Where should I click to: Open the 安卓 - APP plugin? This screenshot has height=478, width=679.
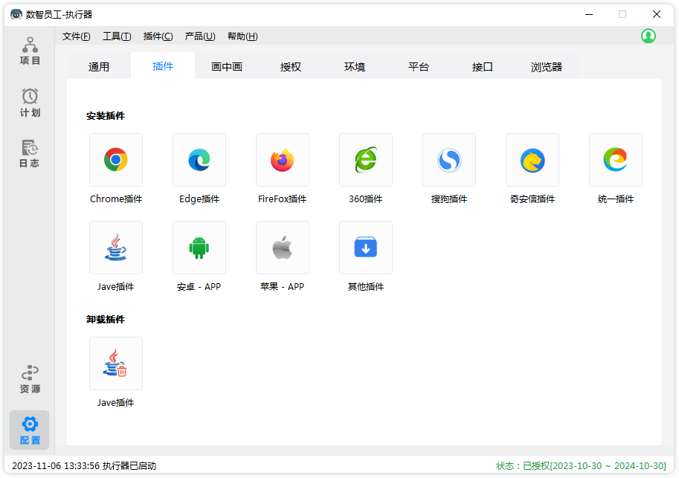pos(199,248)
